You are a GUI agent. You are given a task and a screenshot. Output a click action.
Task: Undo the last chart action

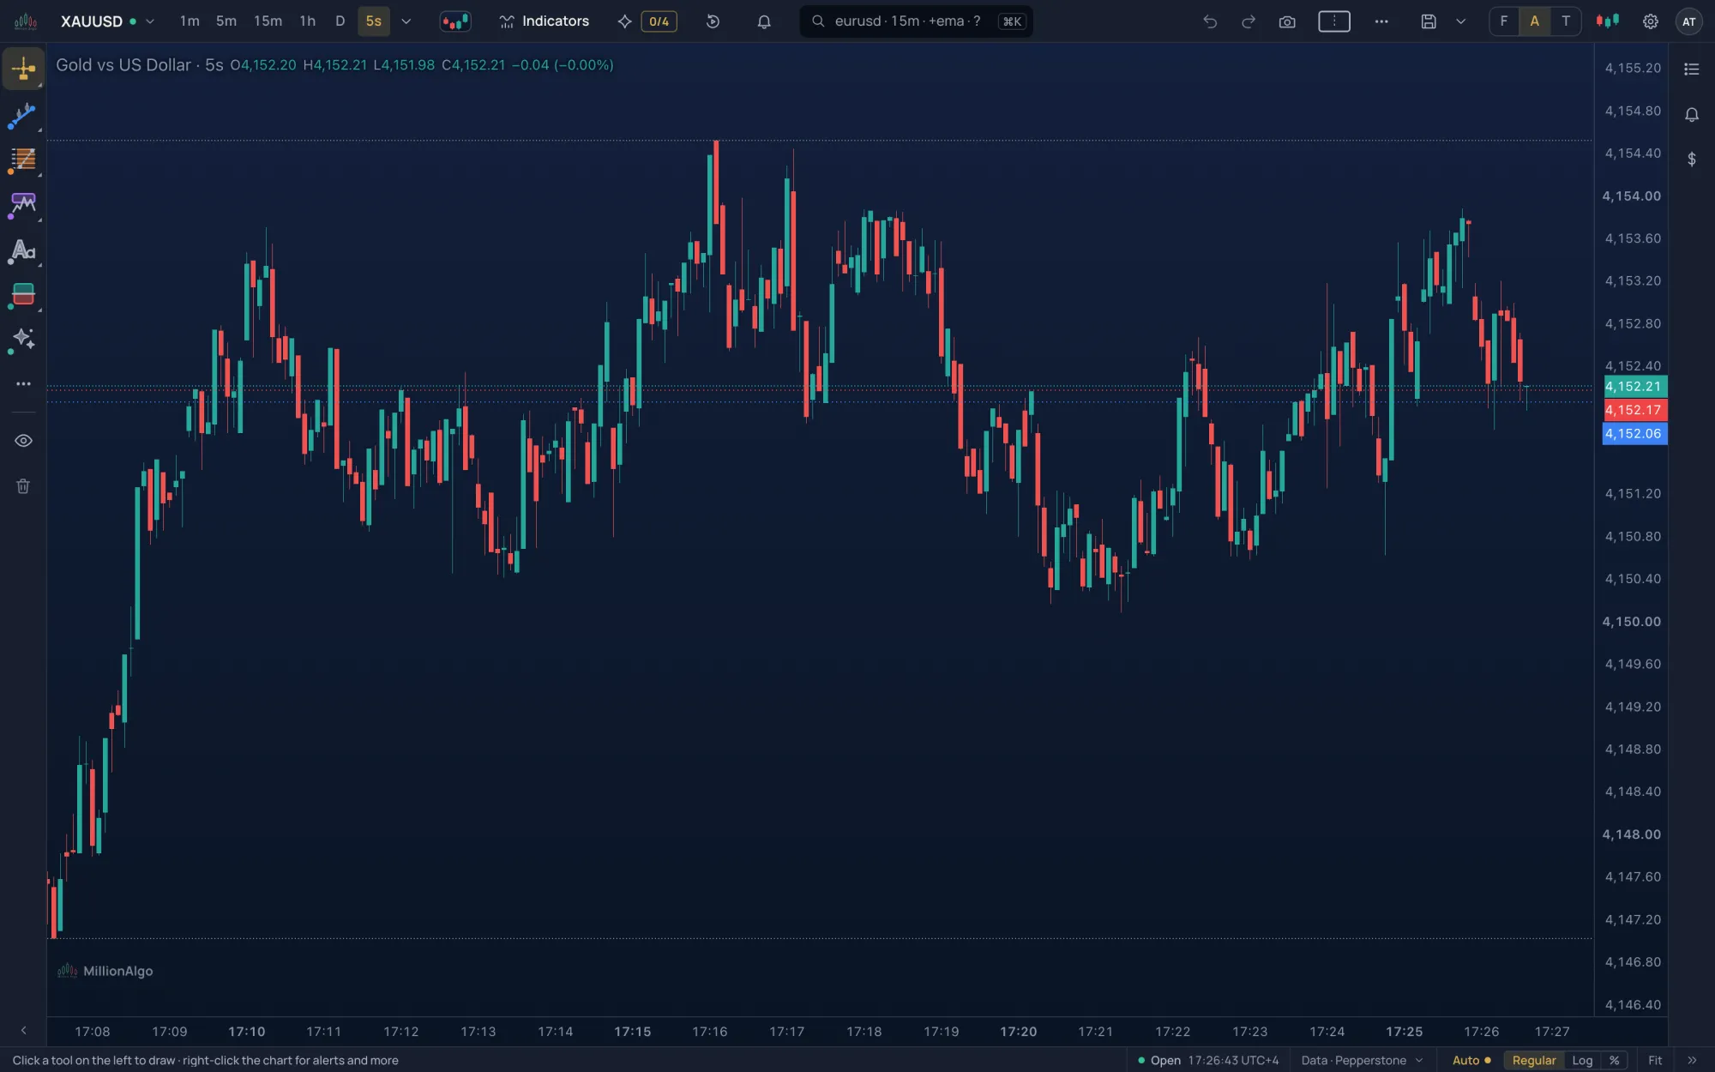click(x=1210, y=21)
